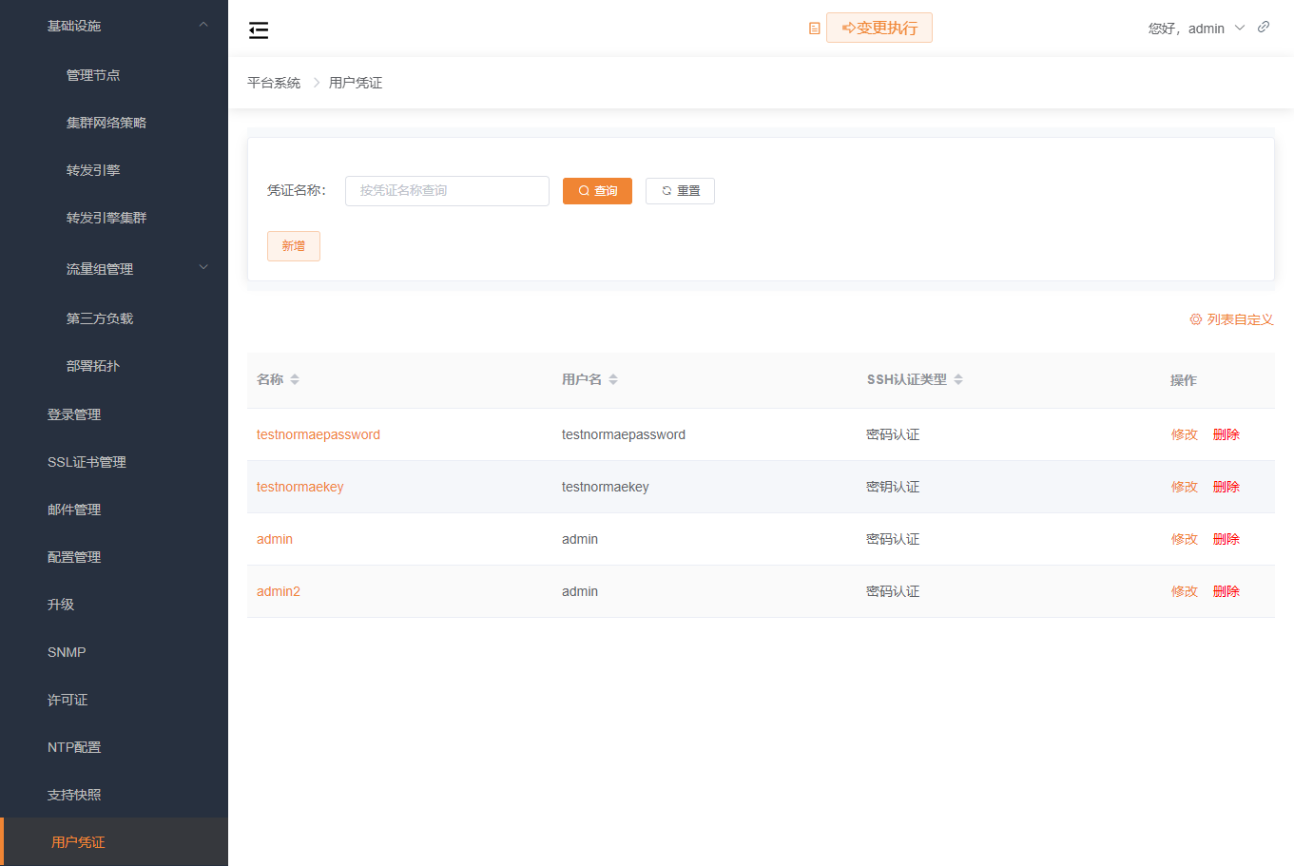Expand the 流量组管理 submenu

tap(203, 268)
